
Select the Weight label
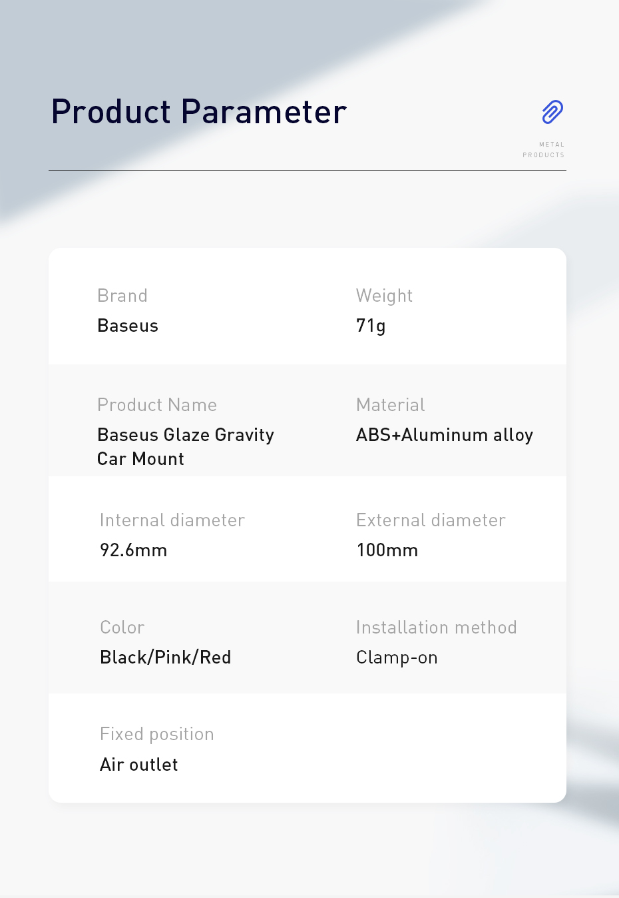tap(384, 296)
